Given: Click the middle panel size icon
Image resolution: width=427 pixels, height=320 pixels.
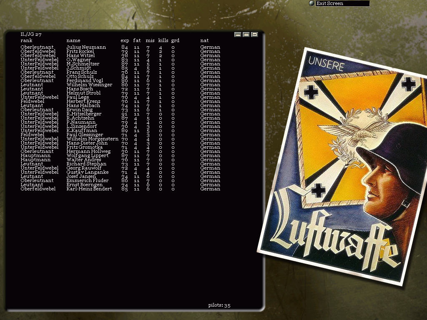Looking at the screenshot, I should [246, 35].
